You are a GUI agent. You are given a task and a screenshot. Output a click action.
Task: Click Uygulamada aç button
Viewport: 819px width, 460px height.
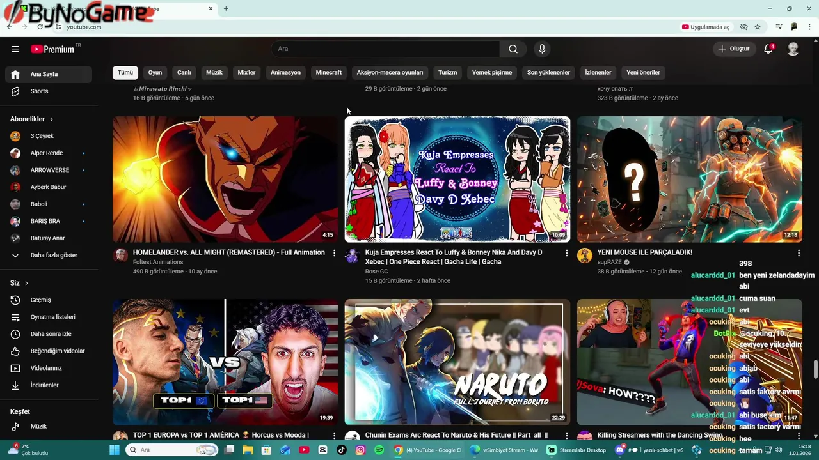point(706,27)
